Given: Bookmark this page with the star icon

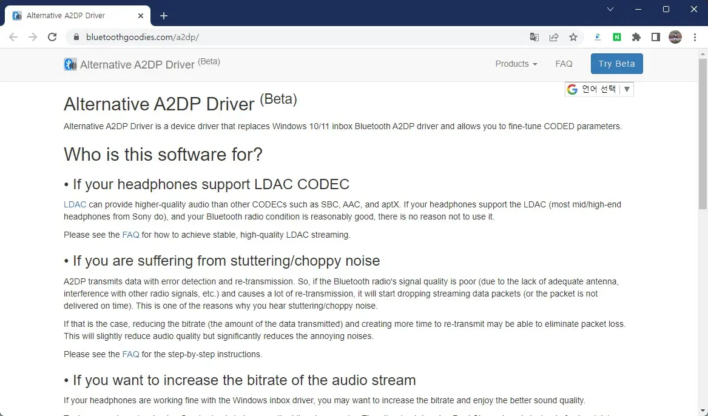Looking at the screenshot, I should [x=573, y=37].
